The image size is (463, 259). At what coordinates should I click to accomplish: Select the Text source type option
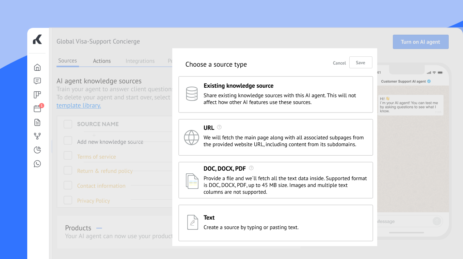coord(275,223)
